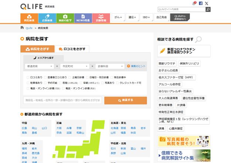
Task: Open the 診療科目 dropdown
Action: tap(110, 66)
